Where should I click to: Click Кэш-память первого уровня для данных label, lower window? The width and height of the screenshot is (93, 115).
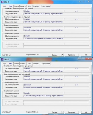coord(18,66)
